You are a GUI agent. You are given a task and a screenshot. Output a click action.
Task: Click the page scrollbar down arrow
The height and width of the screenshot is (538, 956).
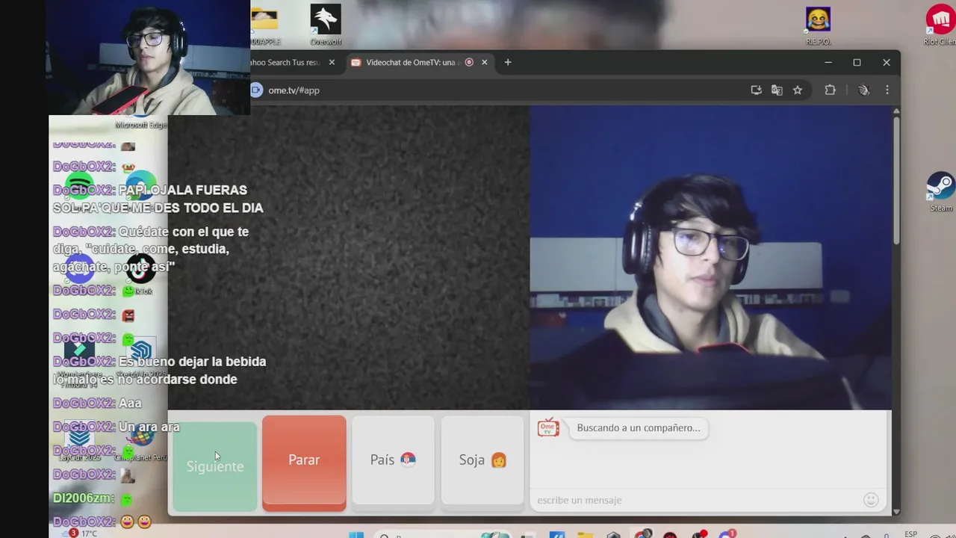tap(896, 511)
